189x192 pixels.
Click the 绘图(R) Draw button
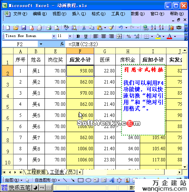13,180
